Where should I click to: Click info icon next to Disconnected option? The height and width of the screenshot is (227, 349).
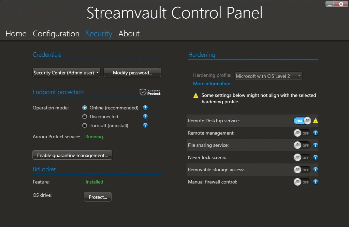coord(145,117)
